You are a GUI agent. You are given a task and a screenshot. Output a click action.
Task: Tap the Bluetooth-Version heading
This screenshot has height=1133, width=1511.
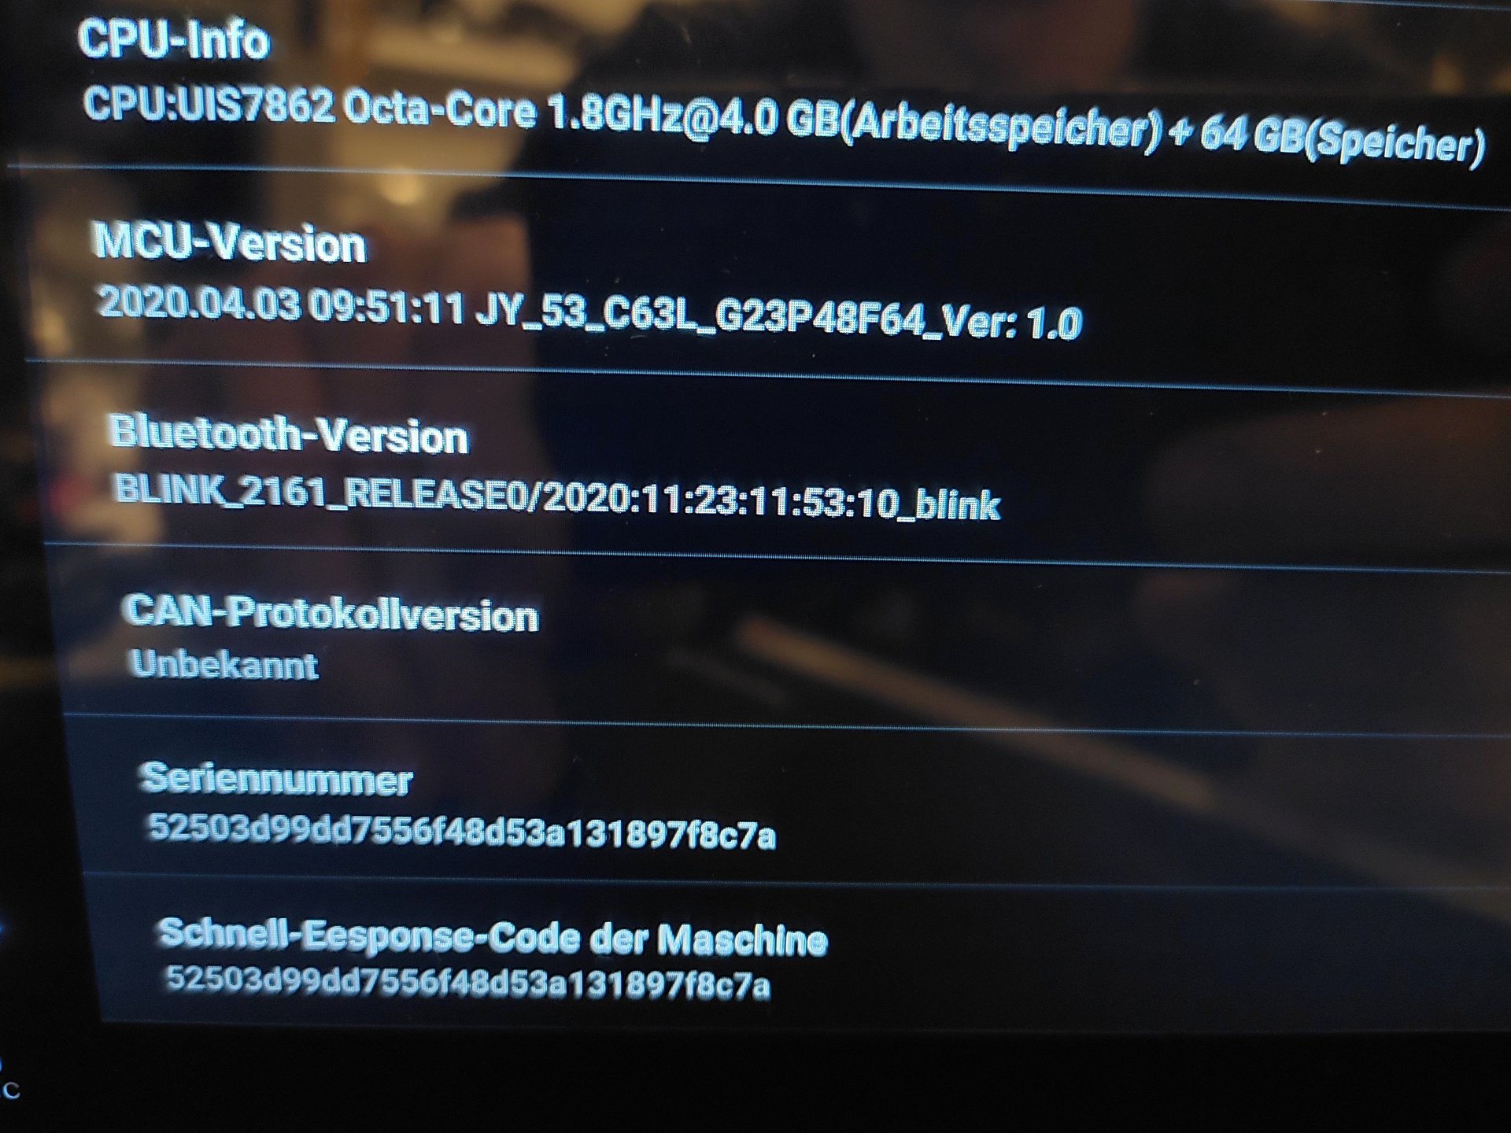point(289,434)
